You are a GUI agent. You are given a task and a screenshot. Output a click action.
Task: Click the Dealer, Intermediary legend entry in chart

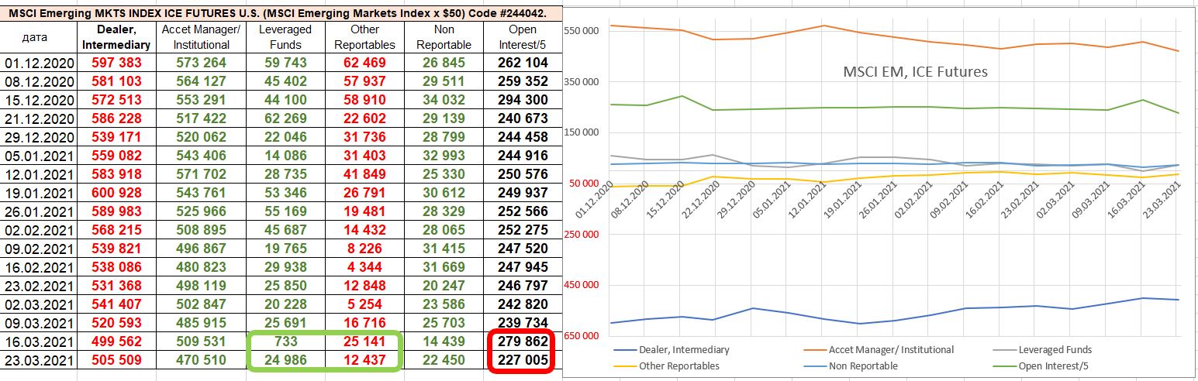click(685, 350)
